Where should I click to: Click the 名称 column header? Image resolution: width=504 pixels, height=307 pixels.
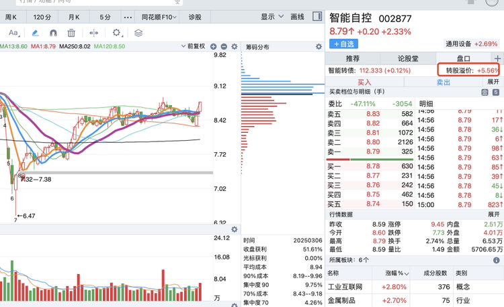click(x=333, y=273)
